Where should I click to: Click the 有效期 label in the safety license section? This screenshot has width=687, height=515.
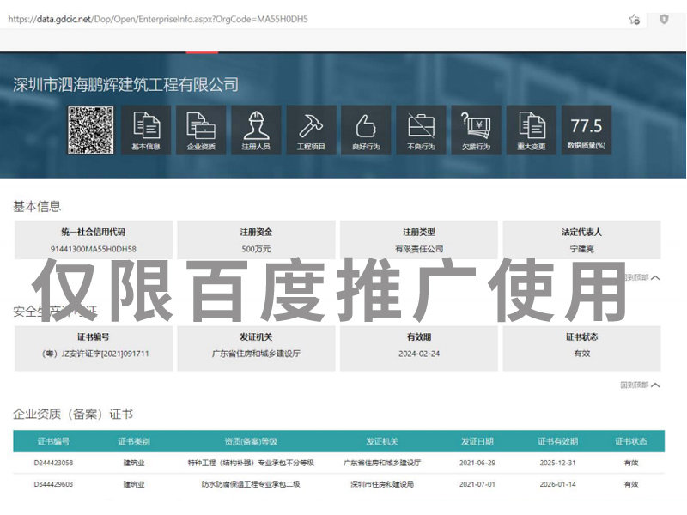pyautogui.click(x=419, y=336)
